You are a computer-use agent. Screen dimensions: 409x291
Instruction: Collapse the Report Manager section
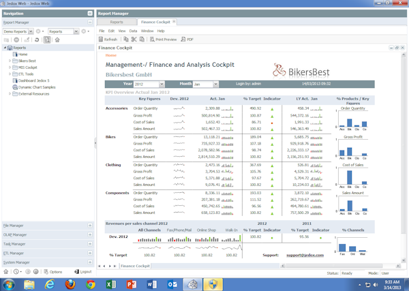(x=90, y=22)
